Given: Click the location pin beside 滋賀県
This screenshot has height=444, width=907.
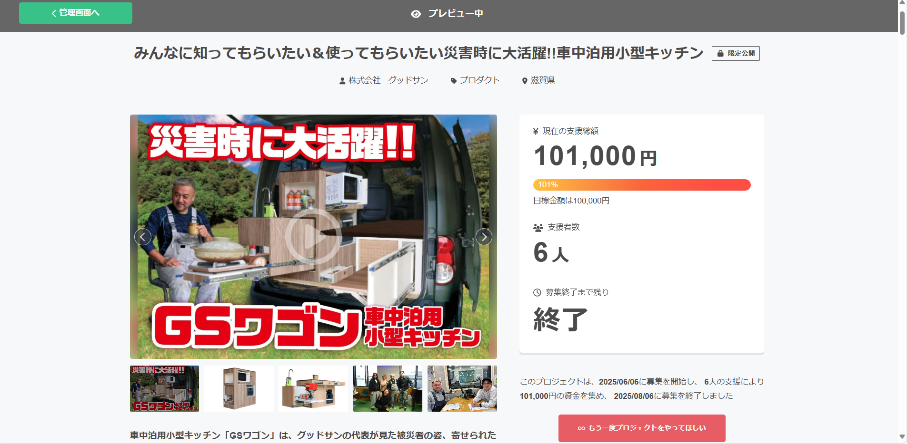Looking at the screenshot, I should 525,81.
